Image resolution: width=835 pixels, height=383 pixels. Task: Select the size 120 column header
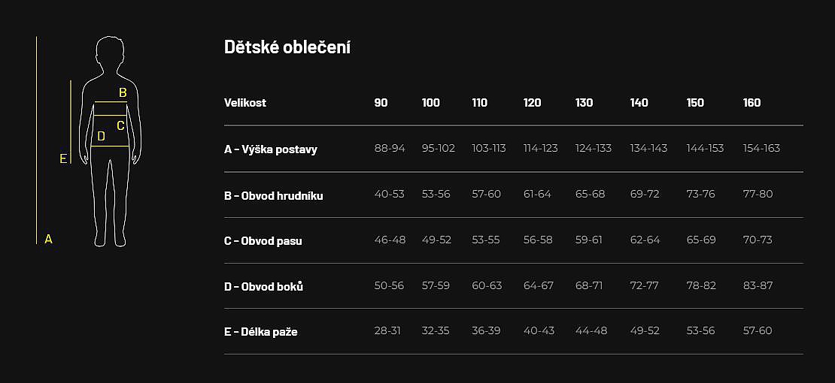point(532,103)
